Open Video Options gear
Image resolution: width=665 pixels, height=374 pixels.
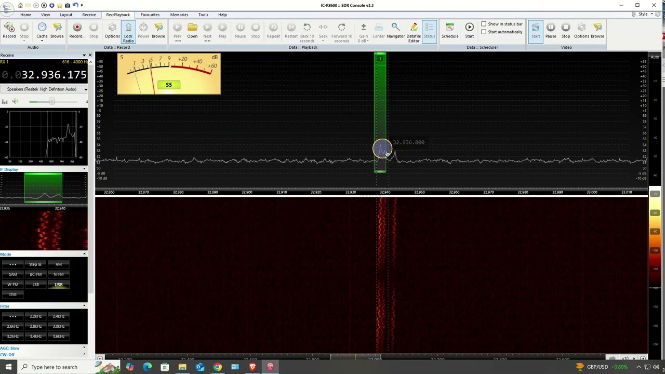[581, 31]
